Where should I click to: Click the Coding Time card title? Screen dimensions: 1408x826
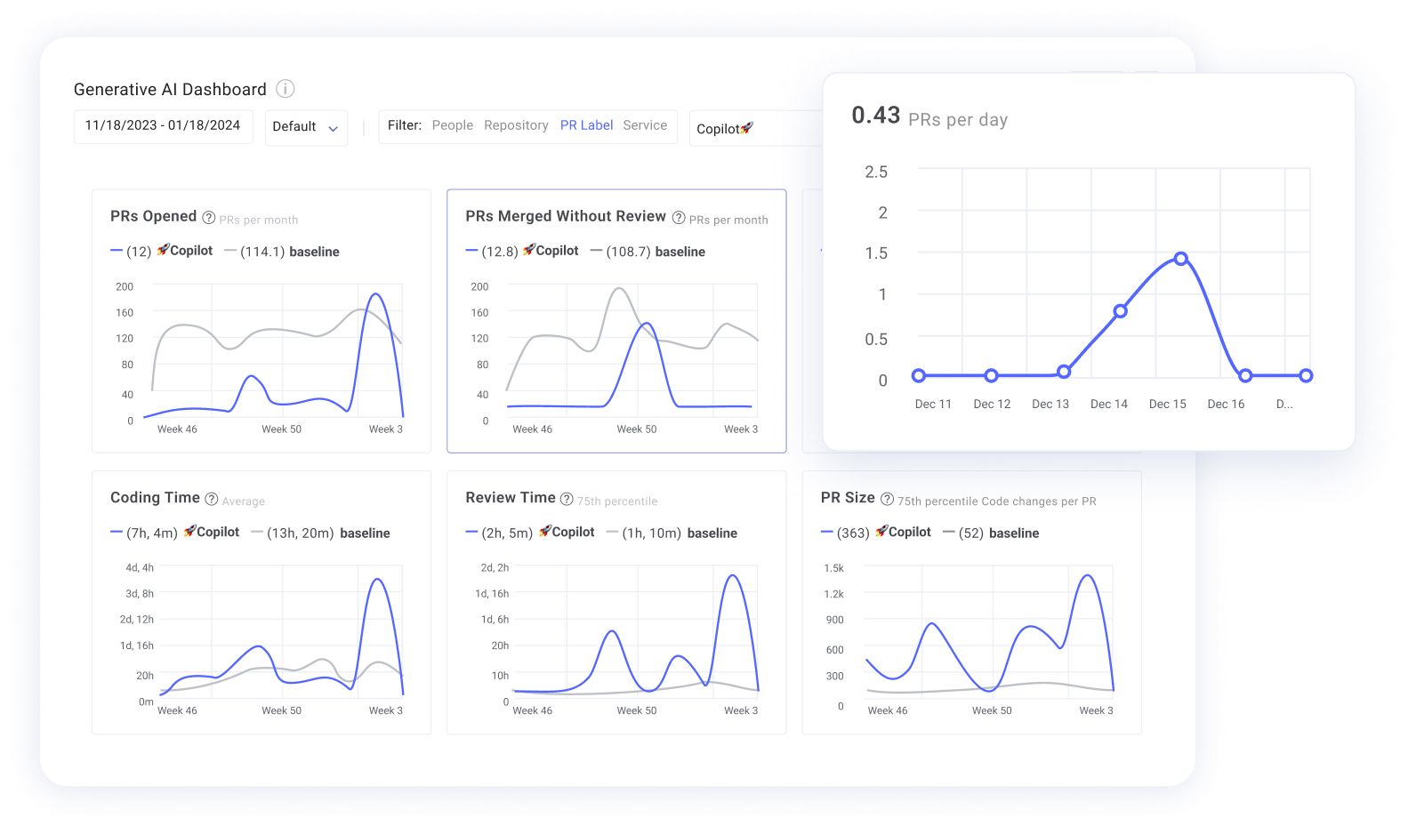tap(155, 498)
